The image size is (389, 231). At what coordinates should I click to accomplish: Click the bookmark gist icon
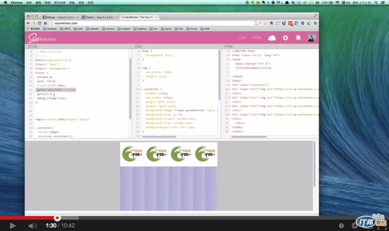[298, 38]
